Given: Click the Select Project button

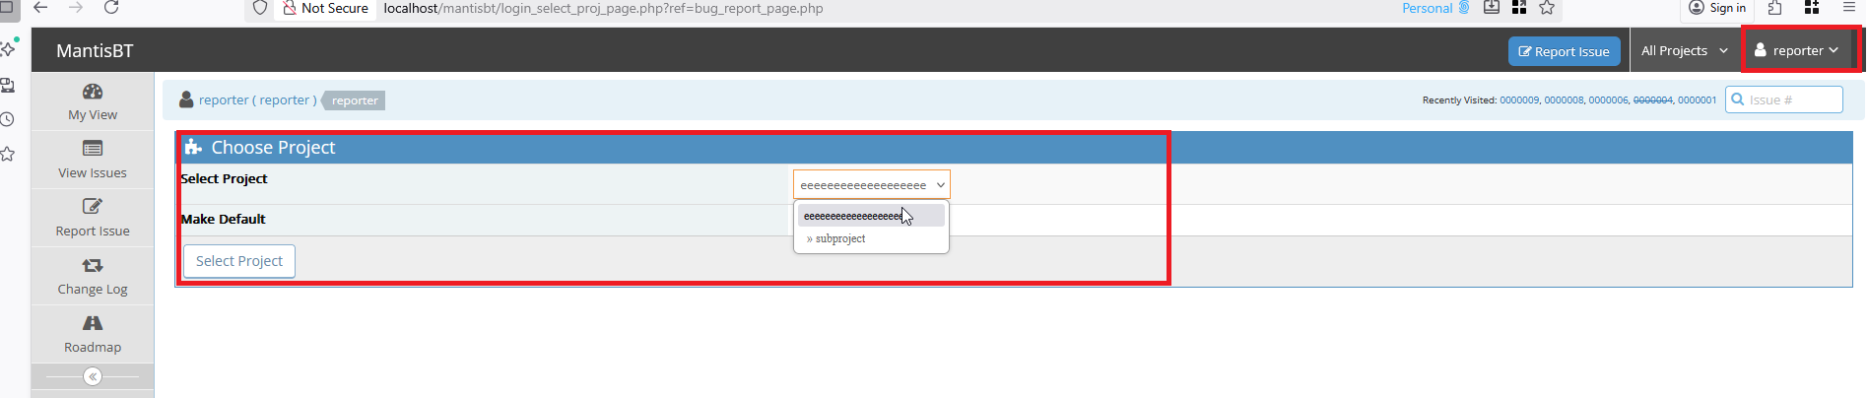Looking at the screenshot, I should 239,261.
